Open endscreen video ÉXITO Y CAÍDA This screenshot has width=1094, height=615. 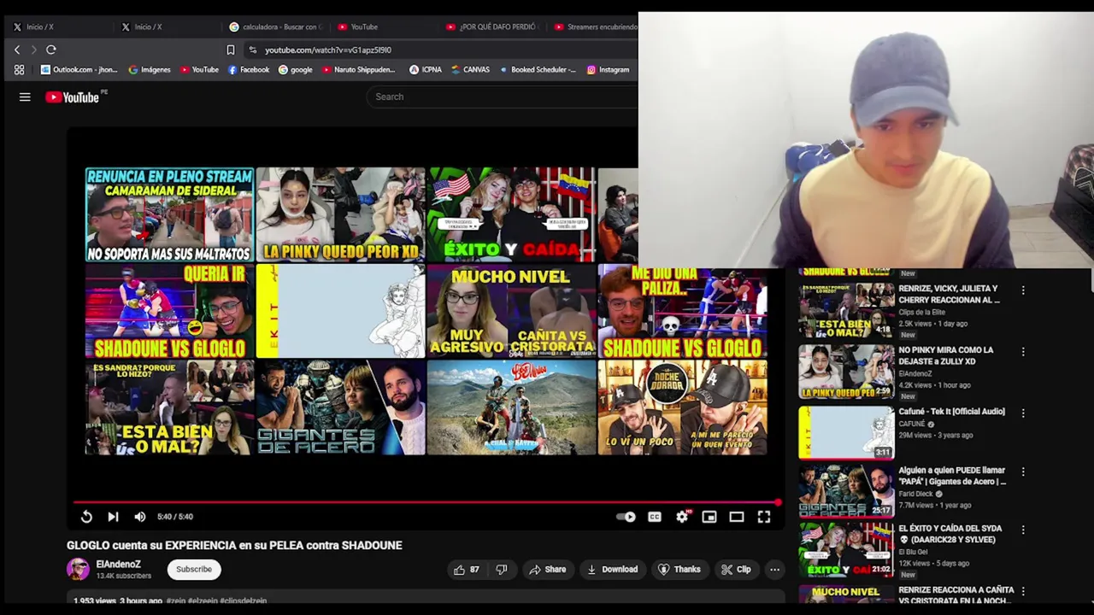[x=511, y=214]
